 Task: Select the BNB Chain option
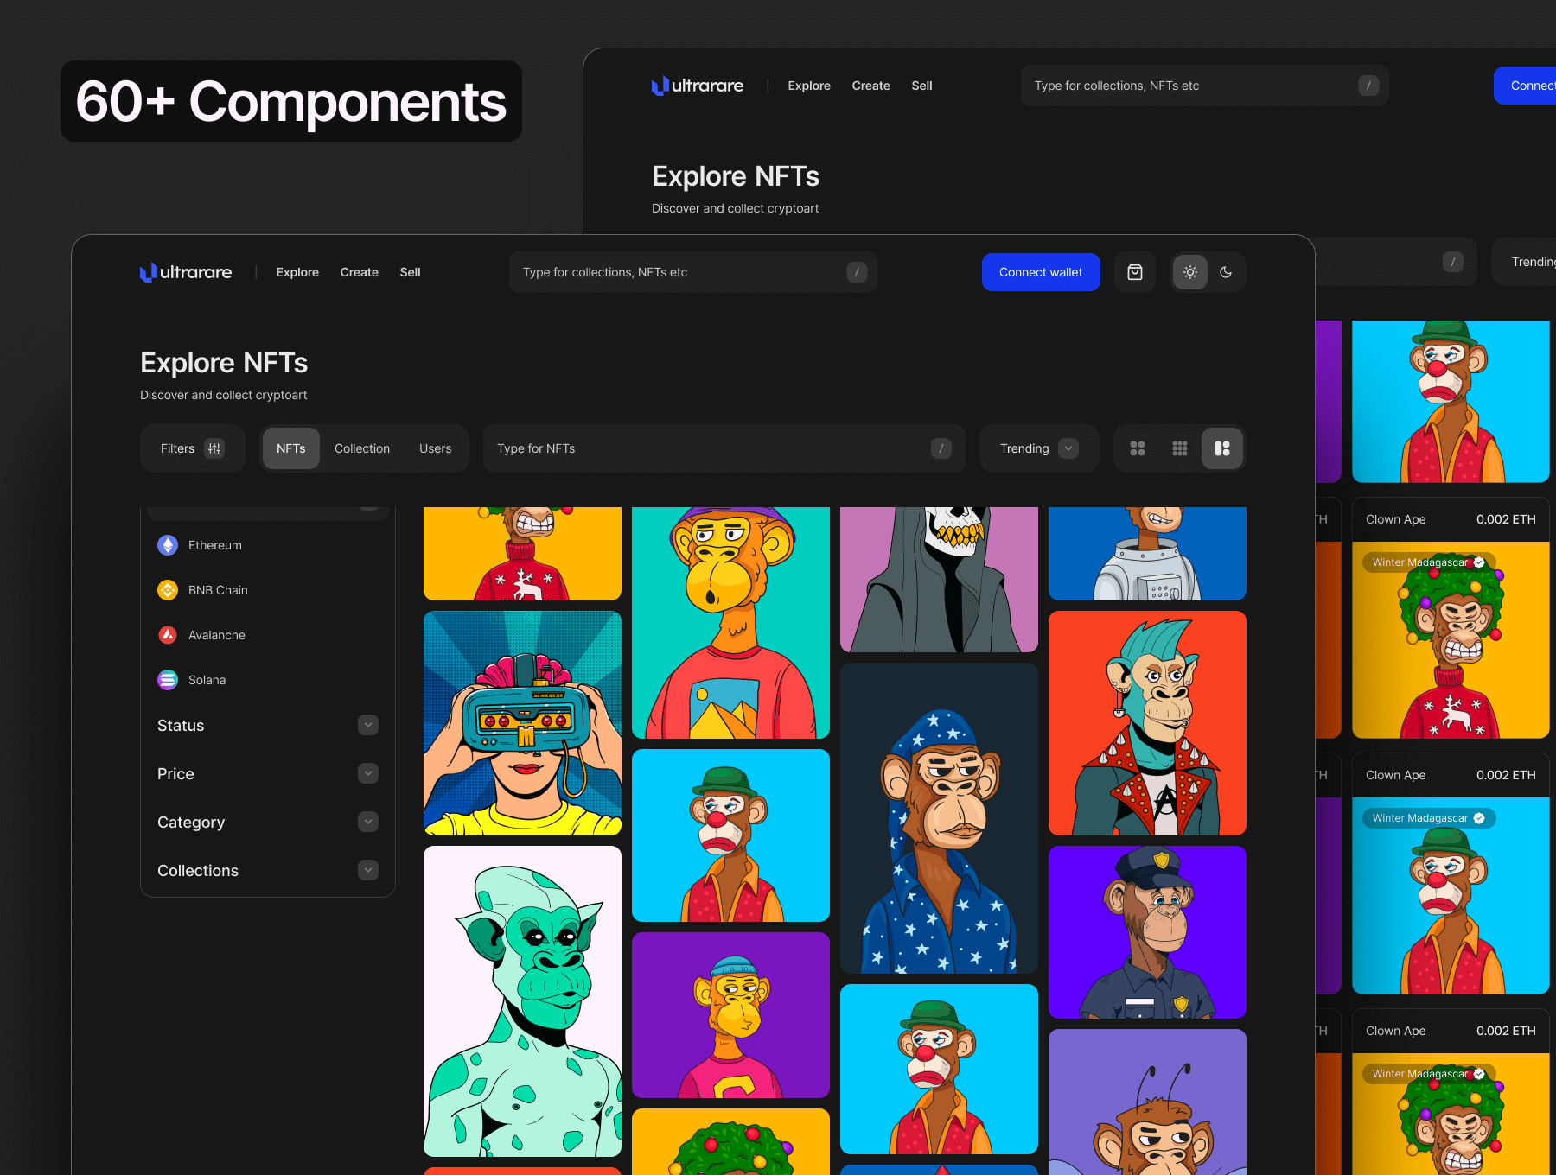point(218,590)
